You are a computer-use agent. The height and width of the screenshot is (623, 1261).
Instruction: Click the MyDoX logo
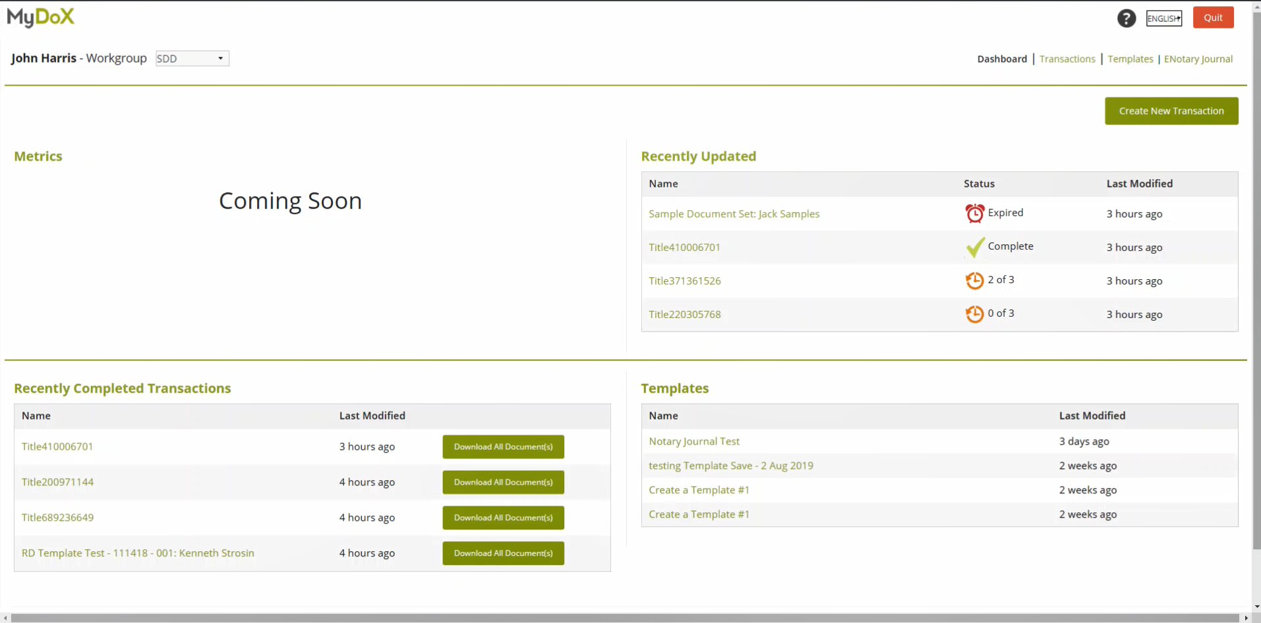(x=41, y=17)
